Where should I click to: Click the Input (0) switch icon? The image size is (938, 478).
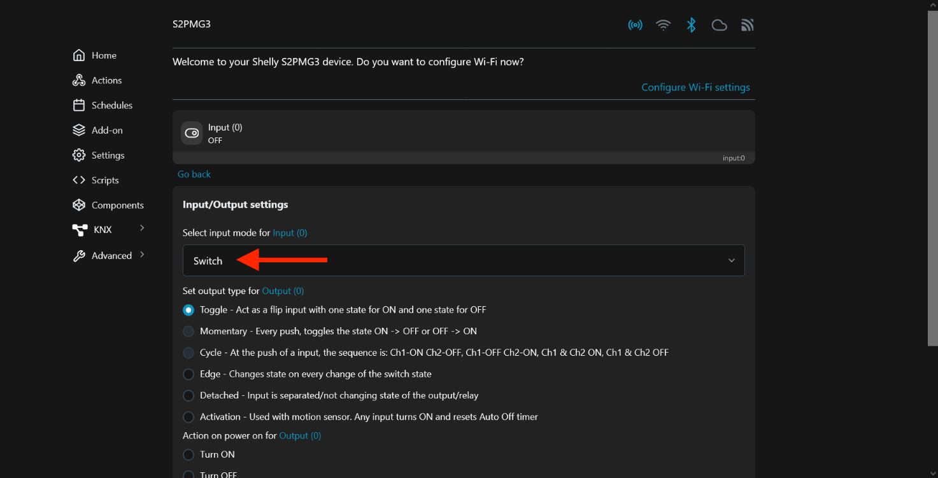pyautogui.click(x=192, y=133)
